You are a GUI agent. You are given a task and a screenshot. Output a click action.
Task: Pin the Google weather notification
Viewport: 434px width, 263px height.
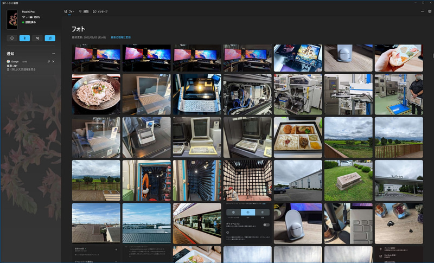[49, 61]
